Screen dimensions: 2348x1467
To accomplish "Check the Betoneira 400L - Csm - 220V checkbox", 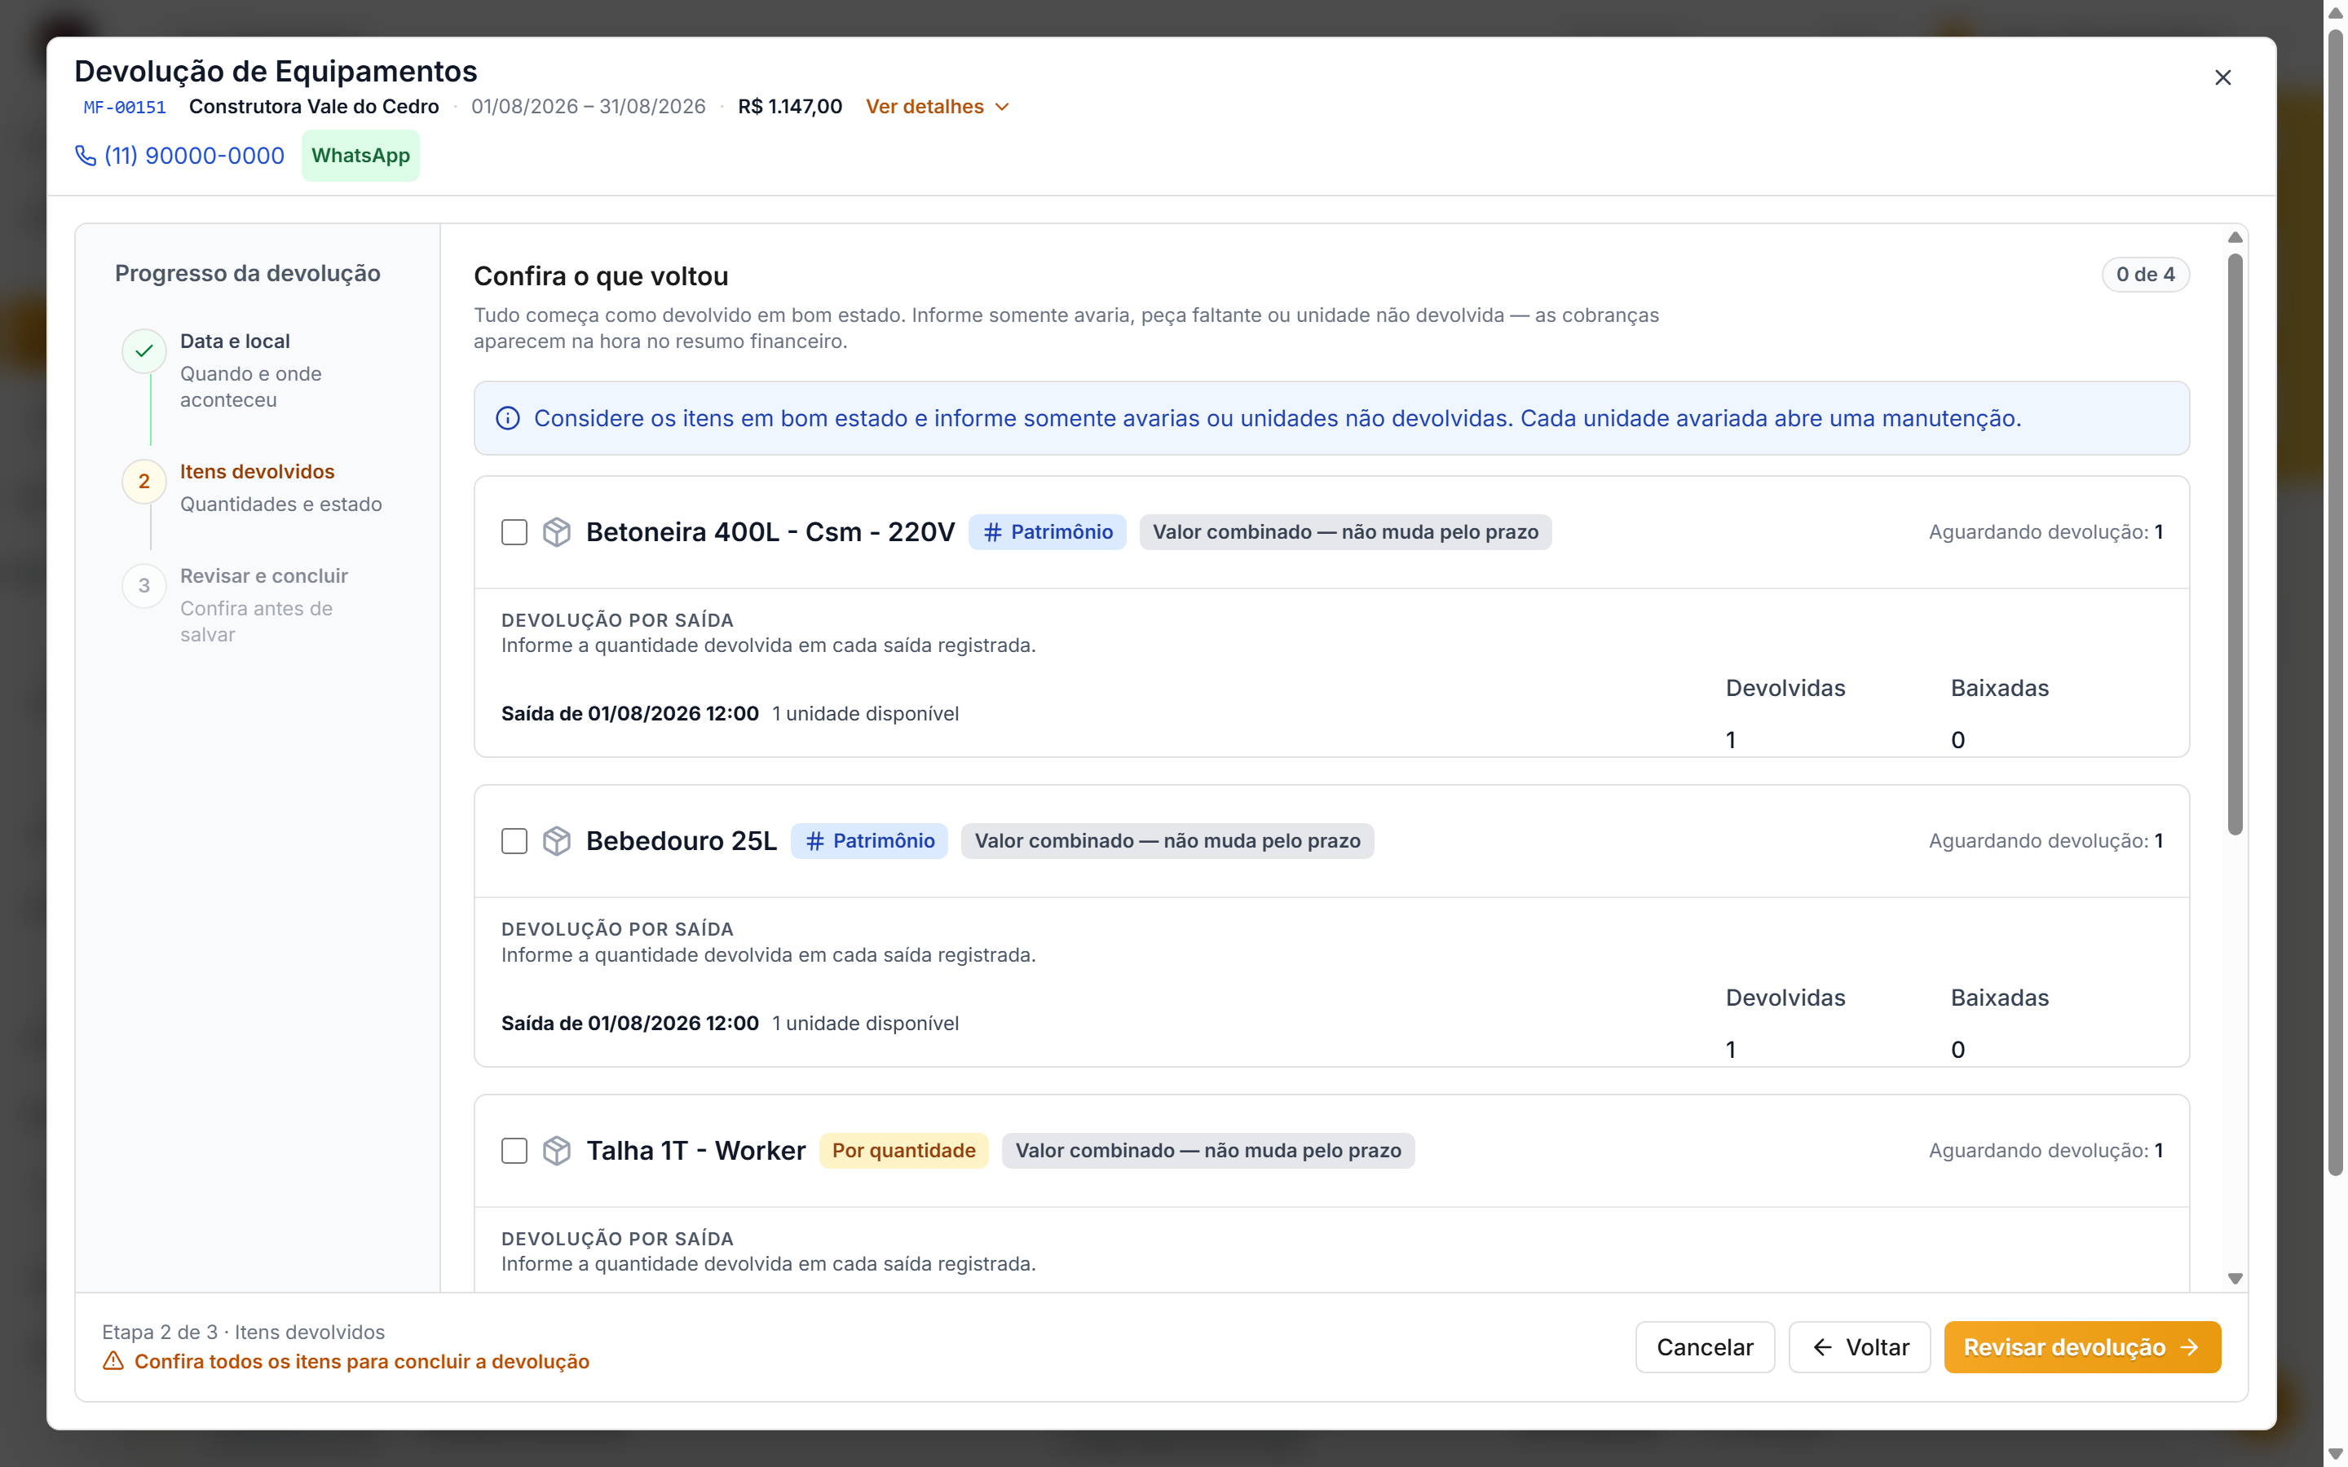I will (514, 531).
